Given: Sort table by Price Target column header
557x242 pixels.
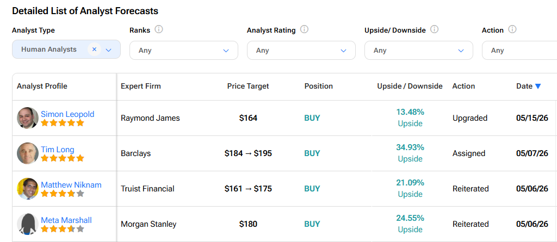Looking at the screenshot, I should point(248,86).
